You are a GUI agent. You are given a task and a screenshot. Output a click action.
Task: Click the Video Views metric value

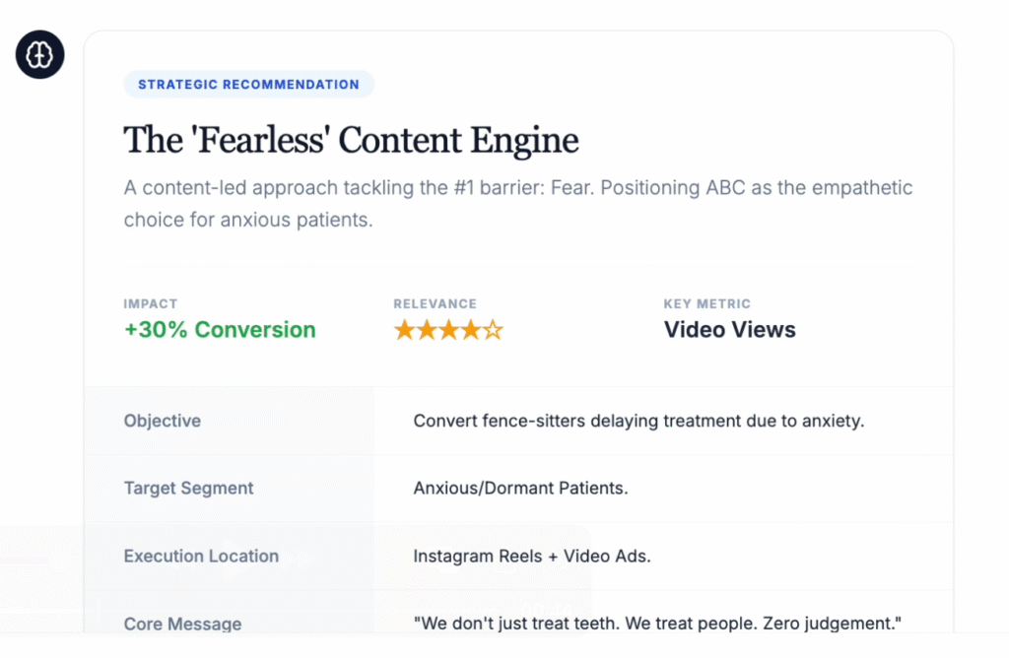pyautogui.click(x=729, y=330)
